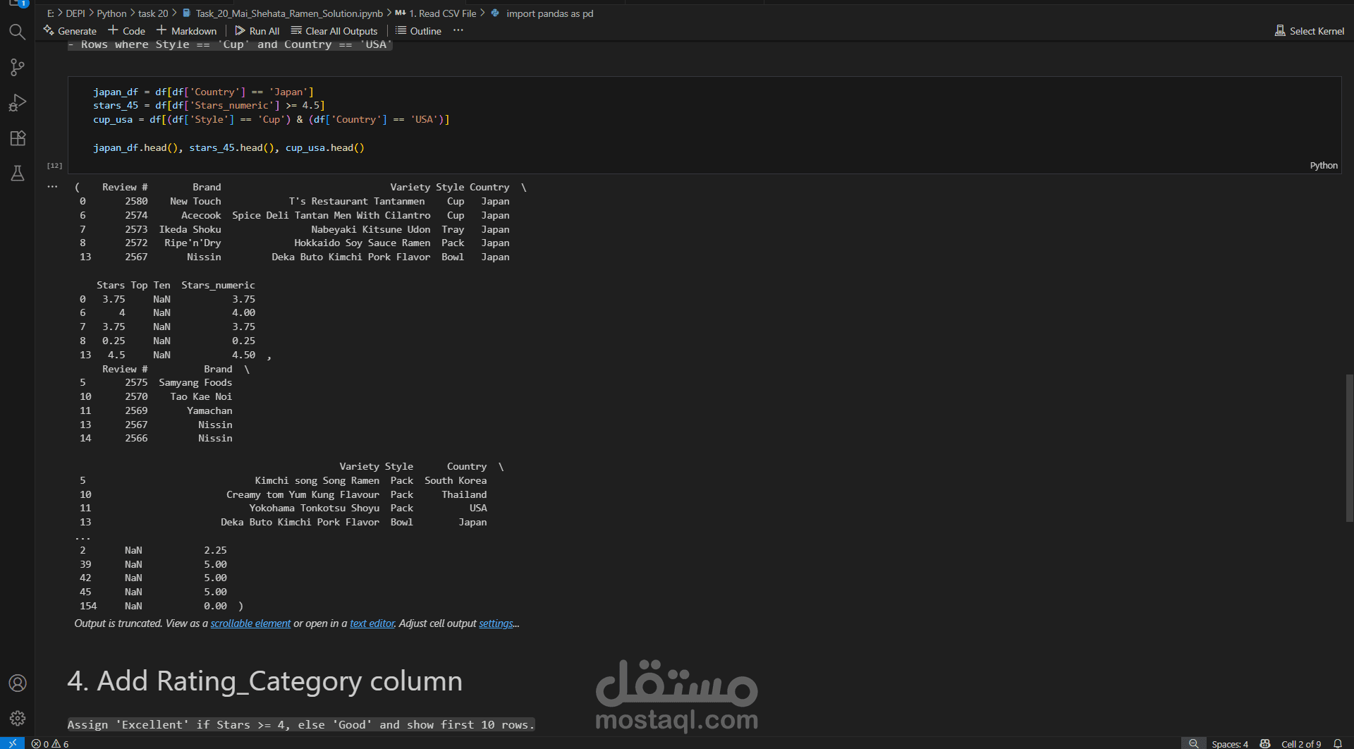This screenshot has height=749, width=1354.
Task: Click the 'Assign Excellent if Stars' markdown text
Action: 301,724
